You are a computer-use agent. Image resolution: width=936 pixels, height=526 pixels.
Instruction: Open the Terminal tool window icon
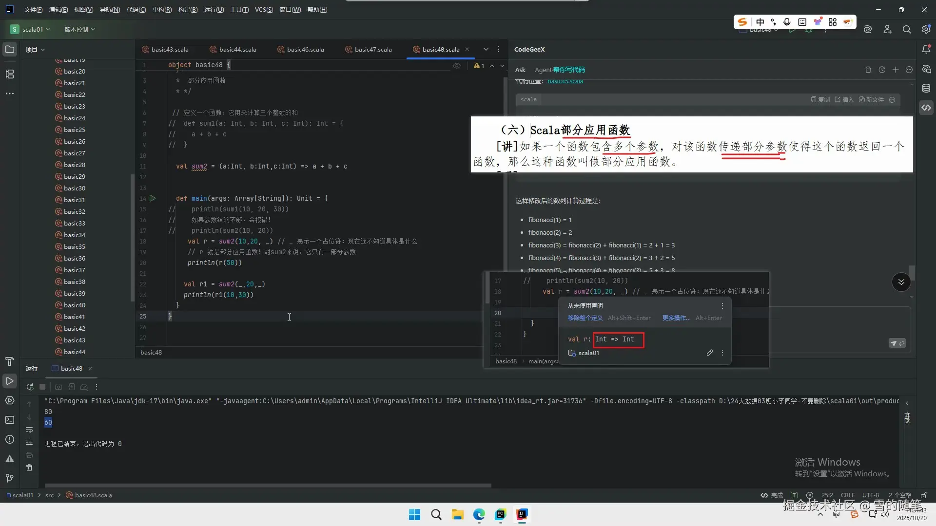10,420
